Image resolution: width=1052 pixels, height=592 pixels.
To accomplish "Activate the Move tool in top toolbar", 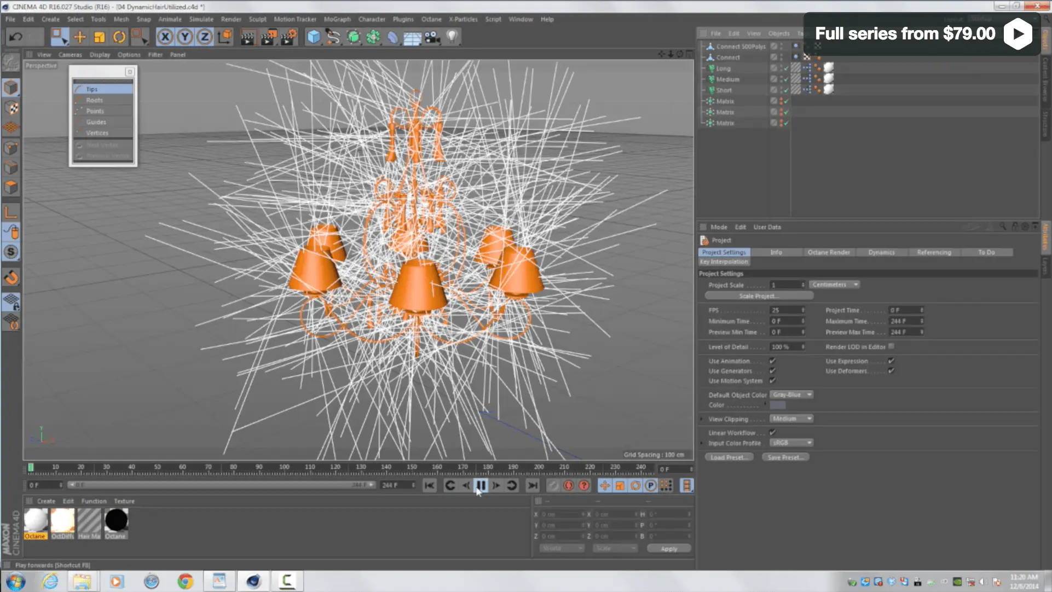I will 80,37.
